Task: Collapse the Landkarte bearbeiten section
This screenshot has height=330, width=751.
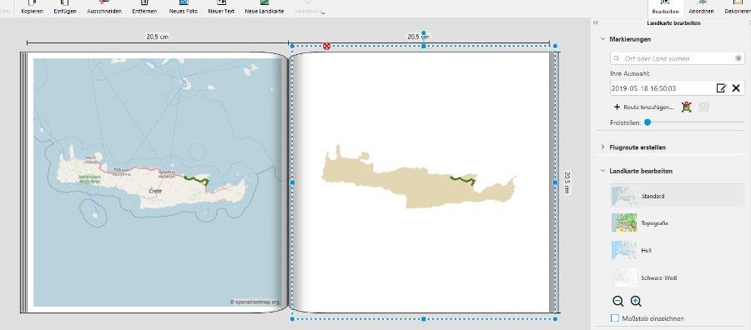Action: pos(603,171)
